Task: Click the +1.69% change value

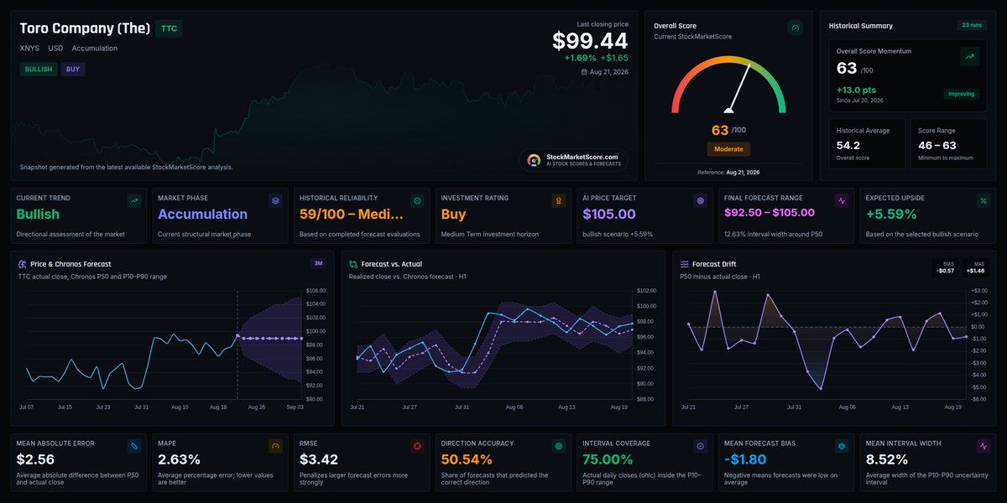Action: [580, 58]
